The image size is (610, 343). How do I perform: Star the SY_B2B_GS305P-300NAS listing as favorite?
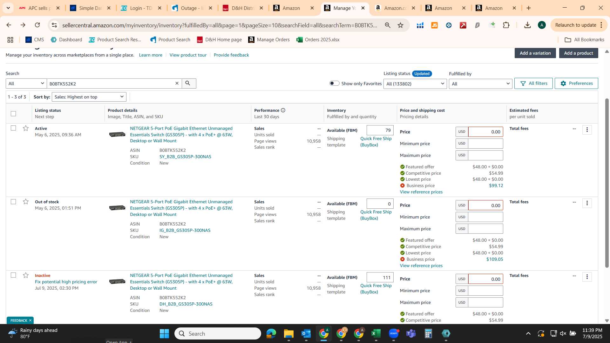point(26,128)
